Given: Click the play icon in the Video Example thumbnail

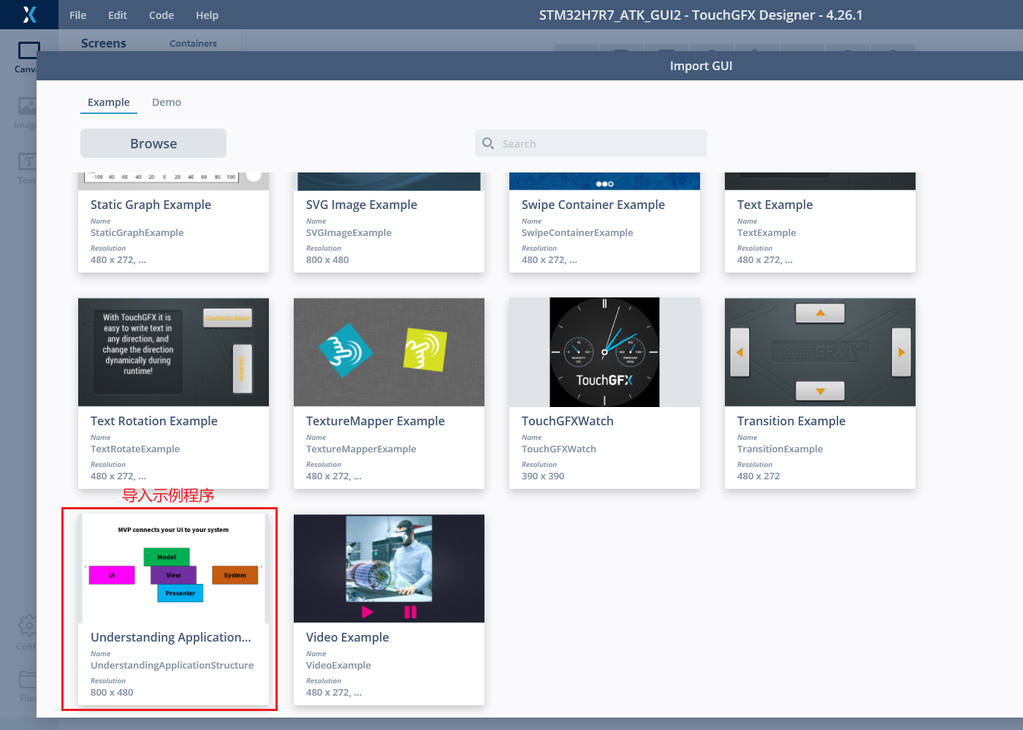Looking at the screenshot, I should coord(368,612).
